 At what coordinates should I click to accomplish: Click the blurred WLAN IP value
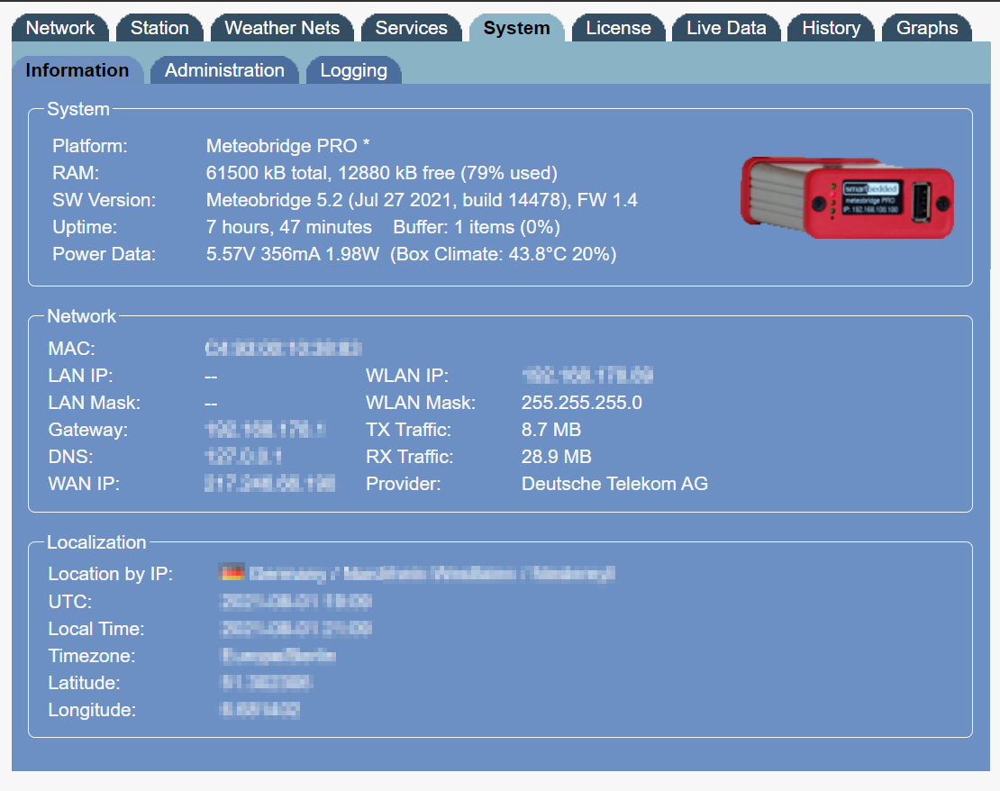coord(587,376)
